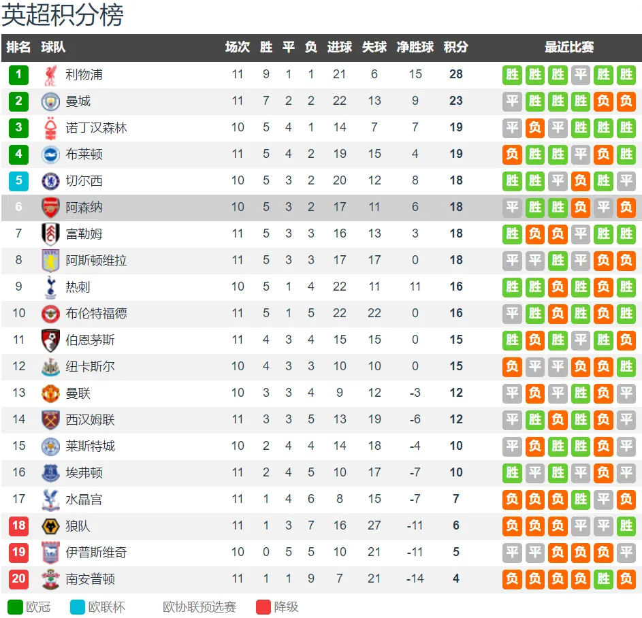Open team link 阿斯顿维拉
The height and width of the screenshot is (618, 642).
(96, 260)
